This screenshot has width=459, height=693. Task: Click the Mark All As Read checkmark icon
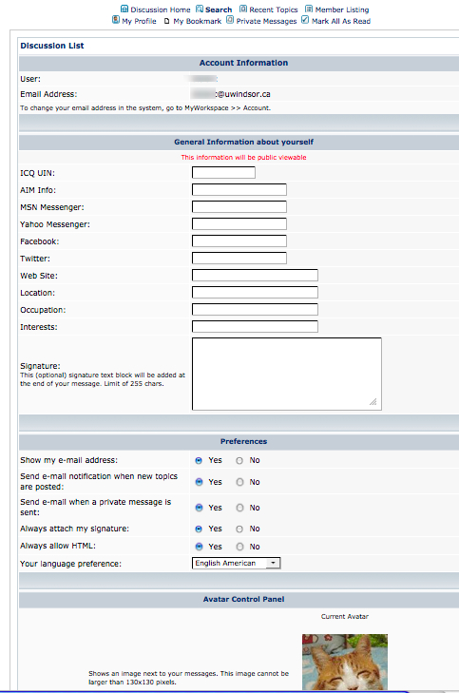305,20
